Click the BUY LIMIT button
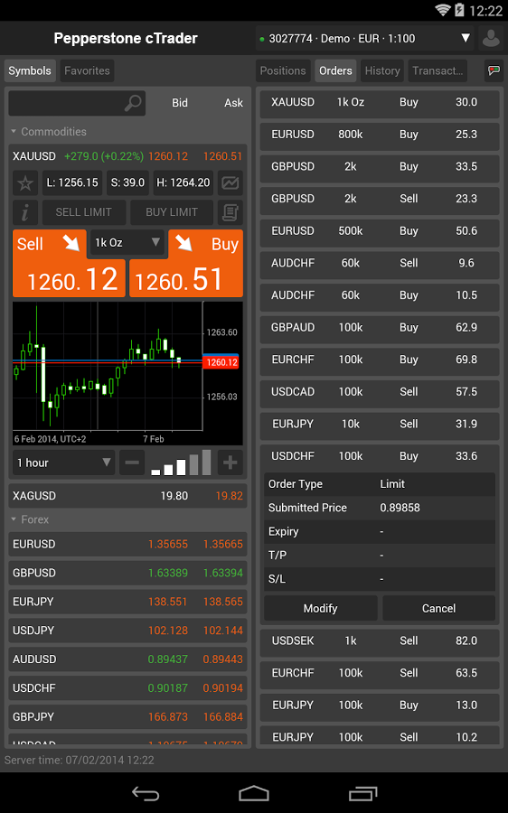508x813 pixels. click(171, 212)
